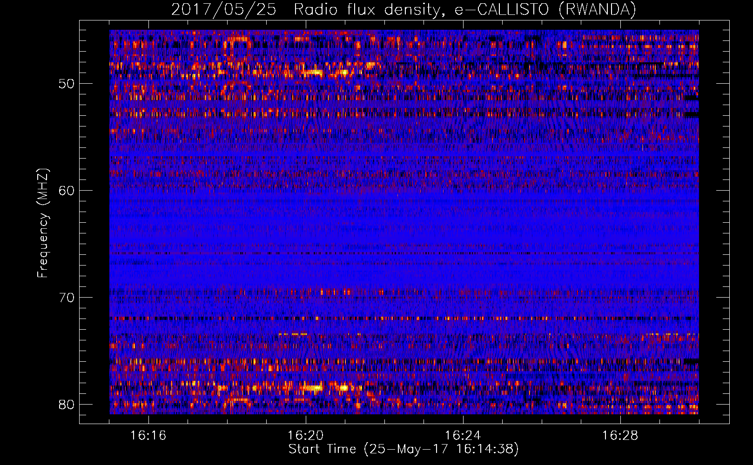Click the 'Start Time (25-May-17 16:14:38)' label
753x465 pixels.
[x=403, y=449]
